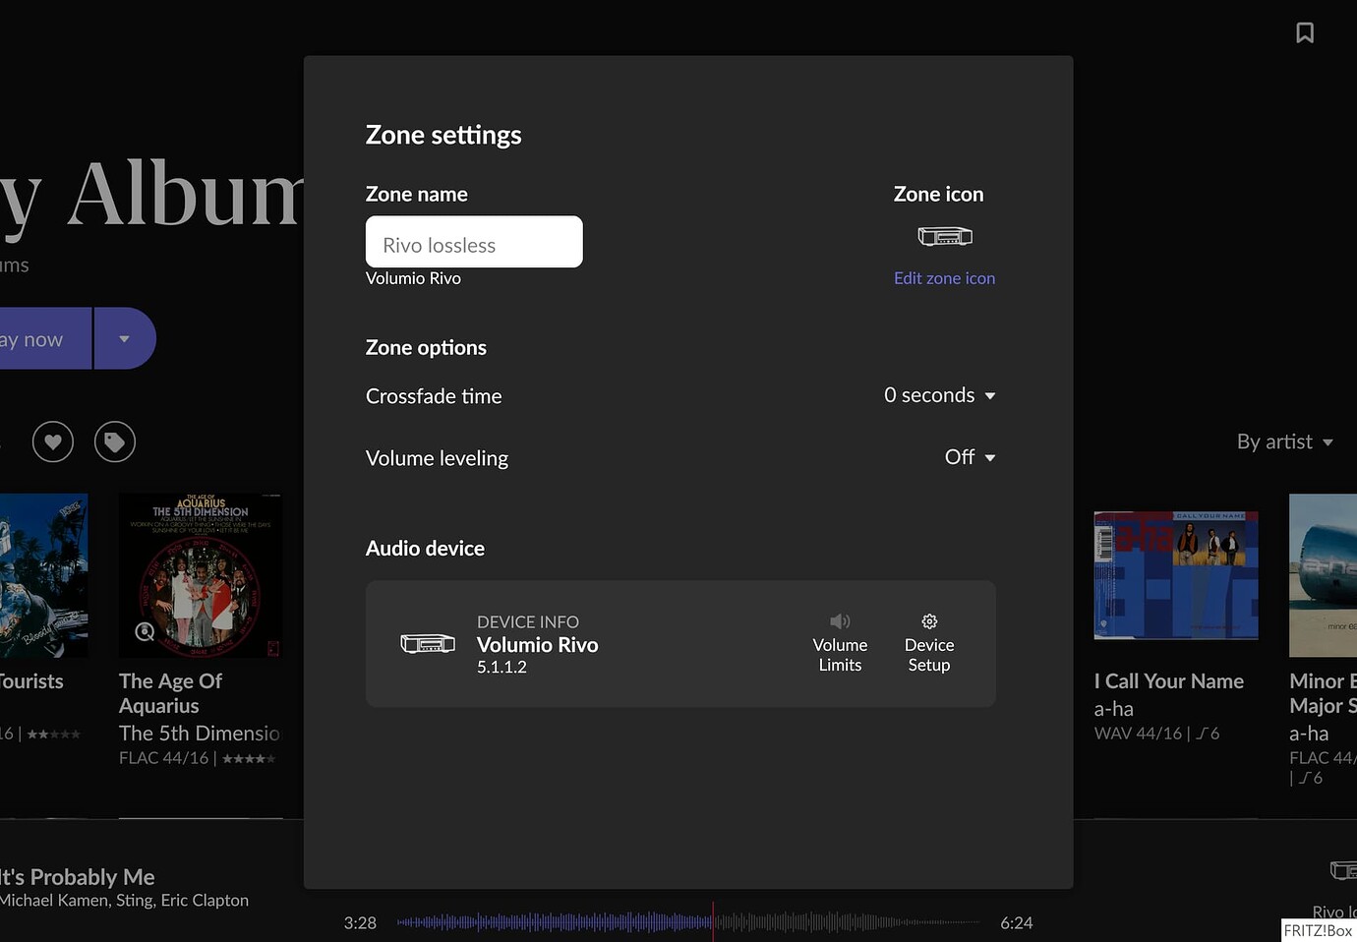This screenshot has height=942, width=1357.
Task: Click the Volume Limits speaker icon
Action: [x=840, y=620]
